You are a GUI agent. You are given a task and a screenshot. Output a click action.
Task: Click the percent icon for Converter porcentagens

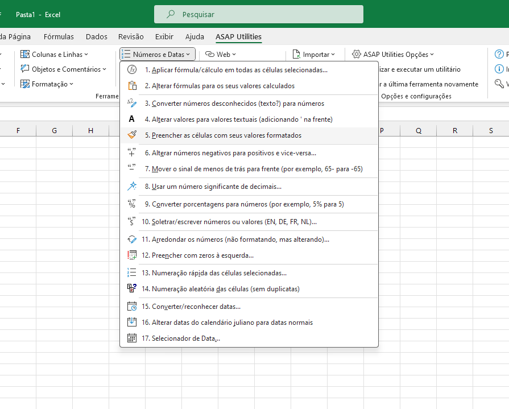(x=132, y=204)
